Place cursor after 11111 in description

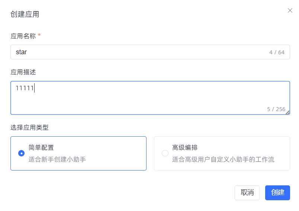coord(34,88)
